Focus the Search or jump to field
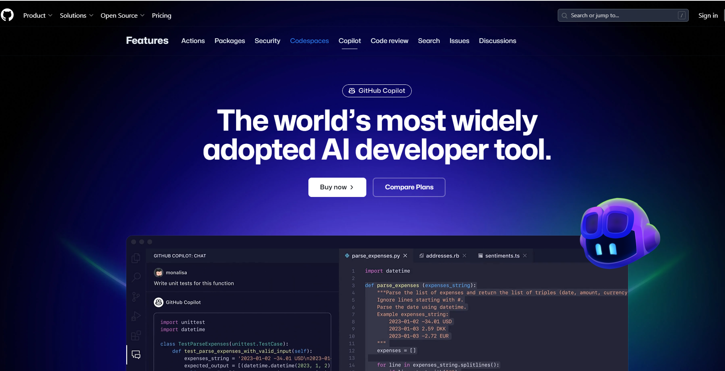Image resolution: width=725 pixels, height=371 pixels. [x=623, y=15]
